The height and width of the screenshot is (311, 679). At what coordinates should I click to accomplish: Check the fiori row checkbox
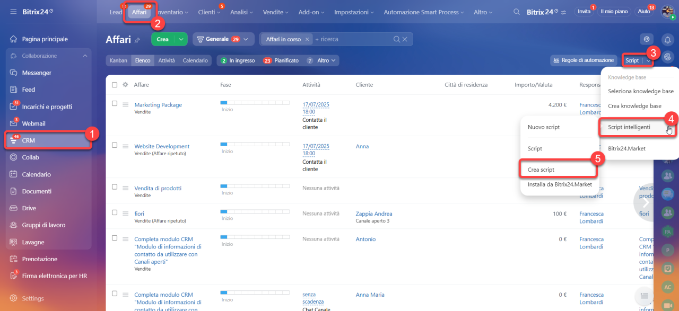115,212
